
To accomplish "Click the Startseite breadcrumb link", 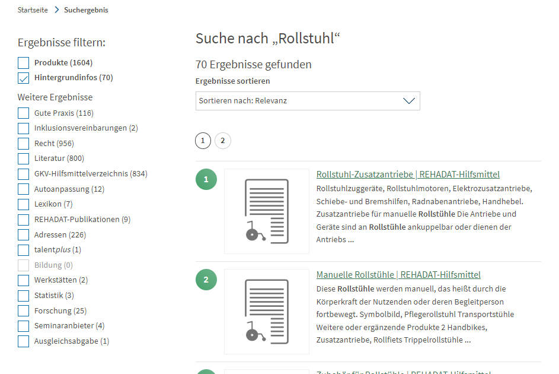I will point(33,10).
